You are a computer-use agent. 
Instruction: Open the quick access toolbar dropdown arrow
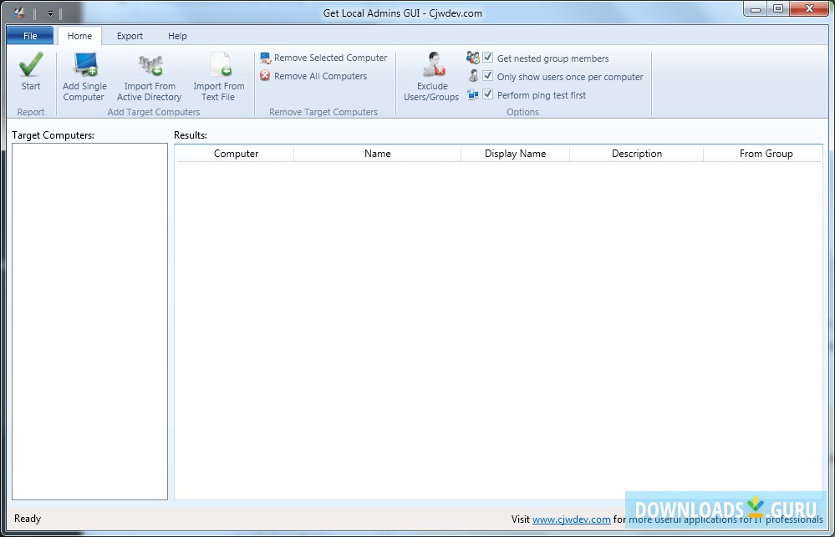tap(50, 13)
